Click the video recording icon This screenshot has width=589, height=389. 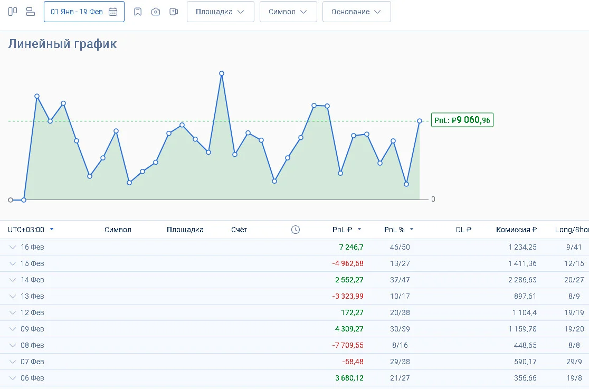pyautogui.click(x=174, y=12)
